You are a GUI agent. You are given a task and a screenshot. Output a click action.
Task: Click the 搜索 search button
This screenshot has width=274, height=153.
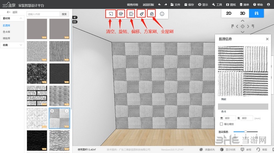point(64,14)
